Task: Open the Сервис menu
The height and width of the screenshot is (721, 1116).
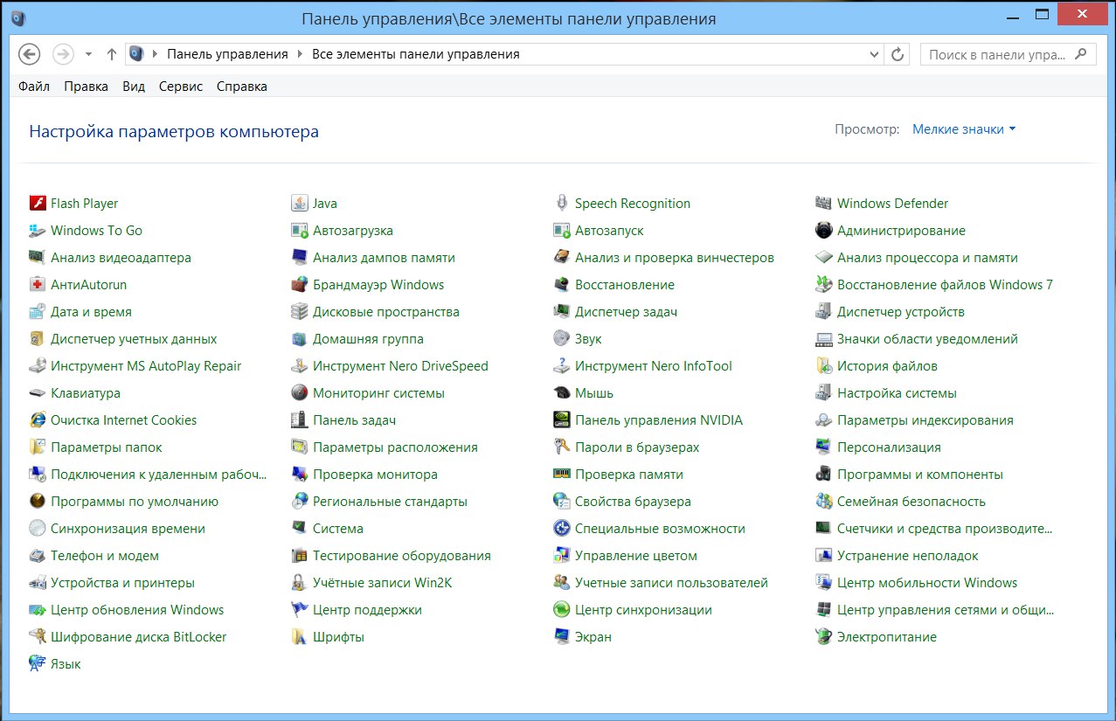Action: 181,87
